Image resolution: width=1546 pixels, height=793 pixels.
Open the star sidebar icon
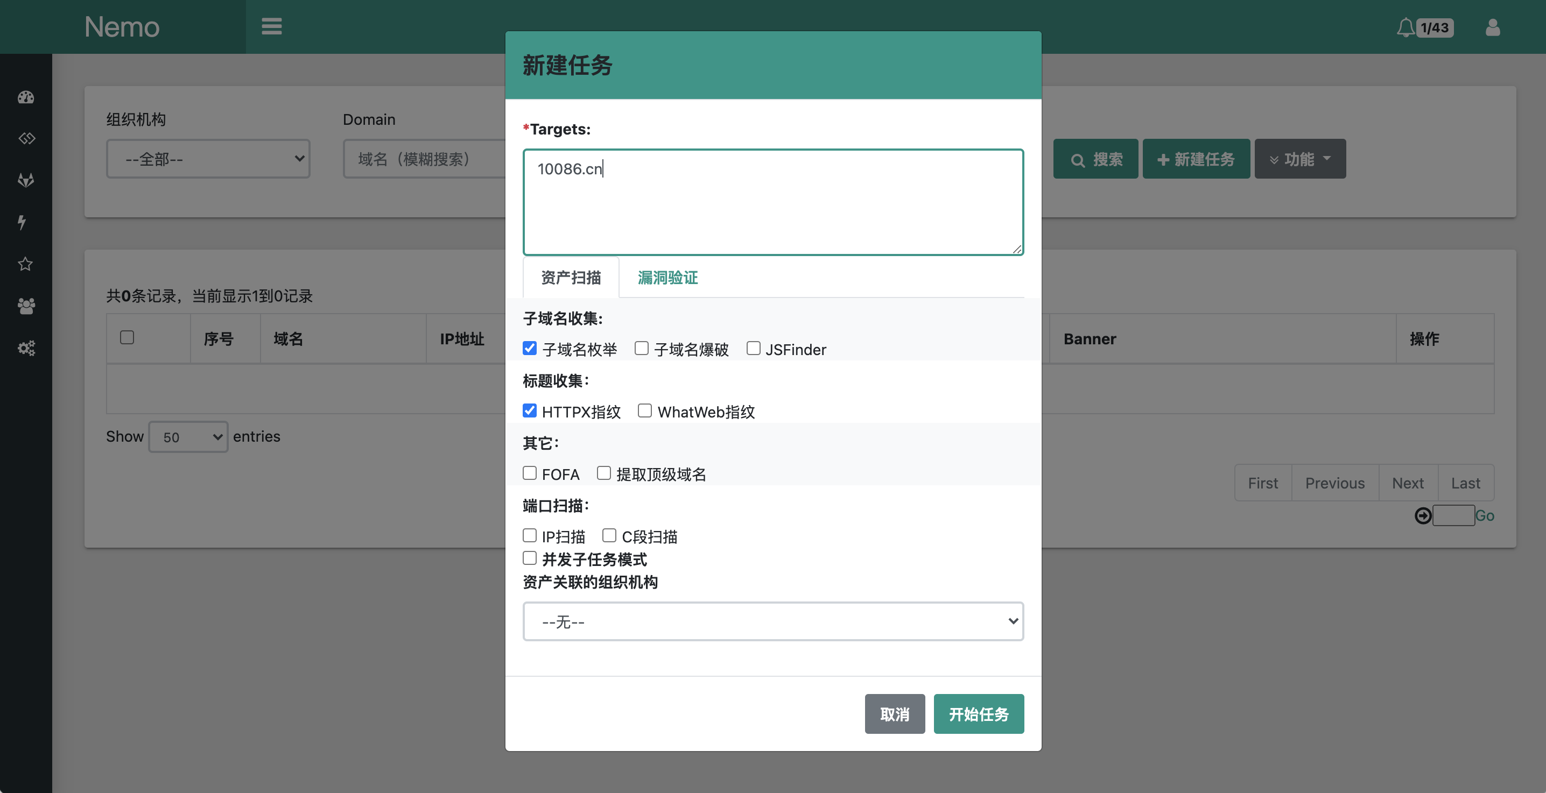coord(25,264)
